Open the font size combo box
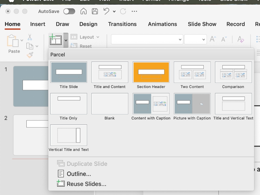Screen dimensions: 260x195 coord(196,39)
